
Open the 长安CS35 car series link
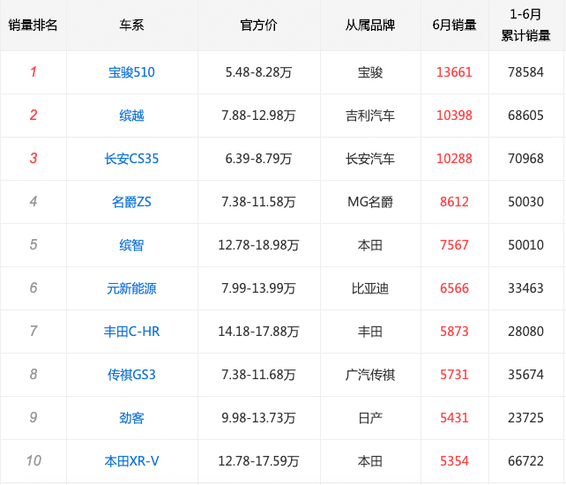pyautogui.click(x=131, y=159)
